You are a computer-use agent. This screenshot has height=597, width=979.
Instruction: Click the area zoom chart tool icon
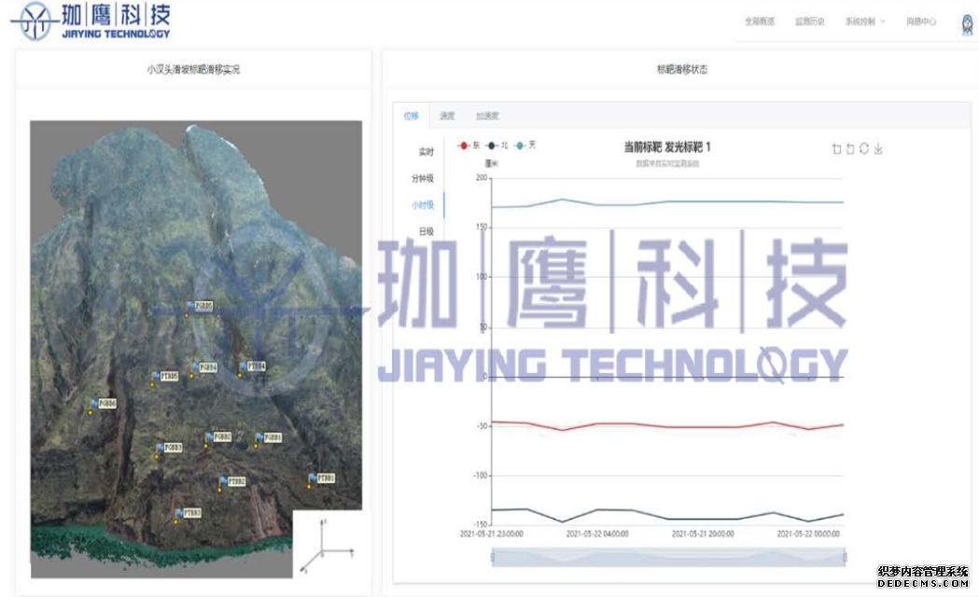[x=836, y=149]
